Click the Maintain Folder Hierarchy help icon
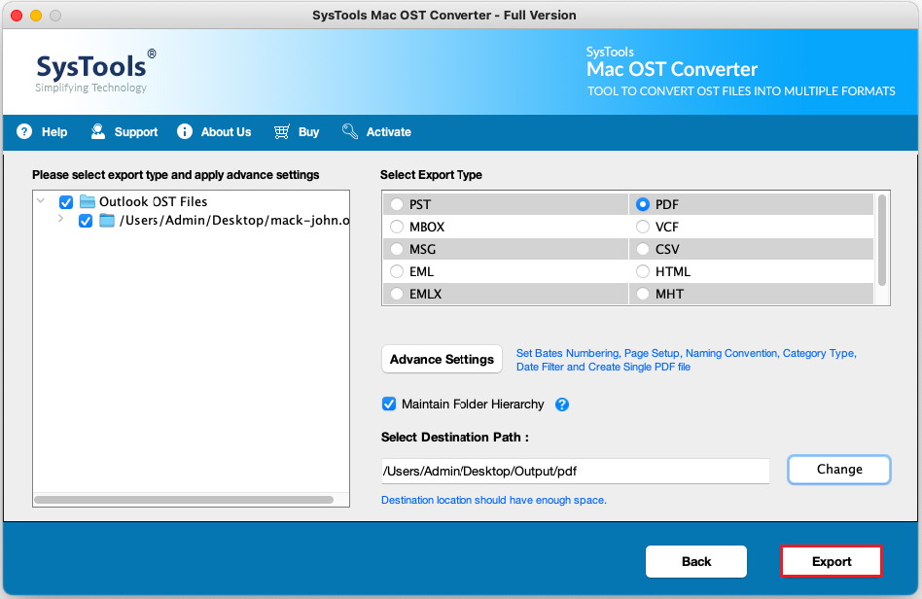 [562, 405]
